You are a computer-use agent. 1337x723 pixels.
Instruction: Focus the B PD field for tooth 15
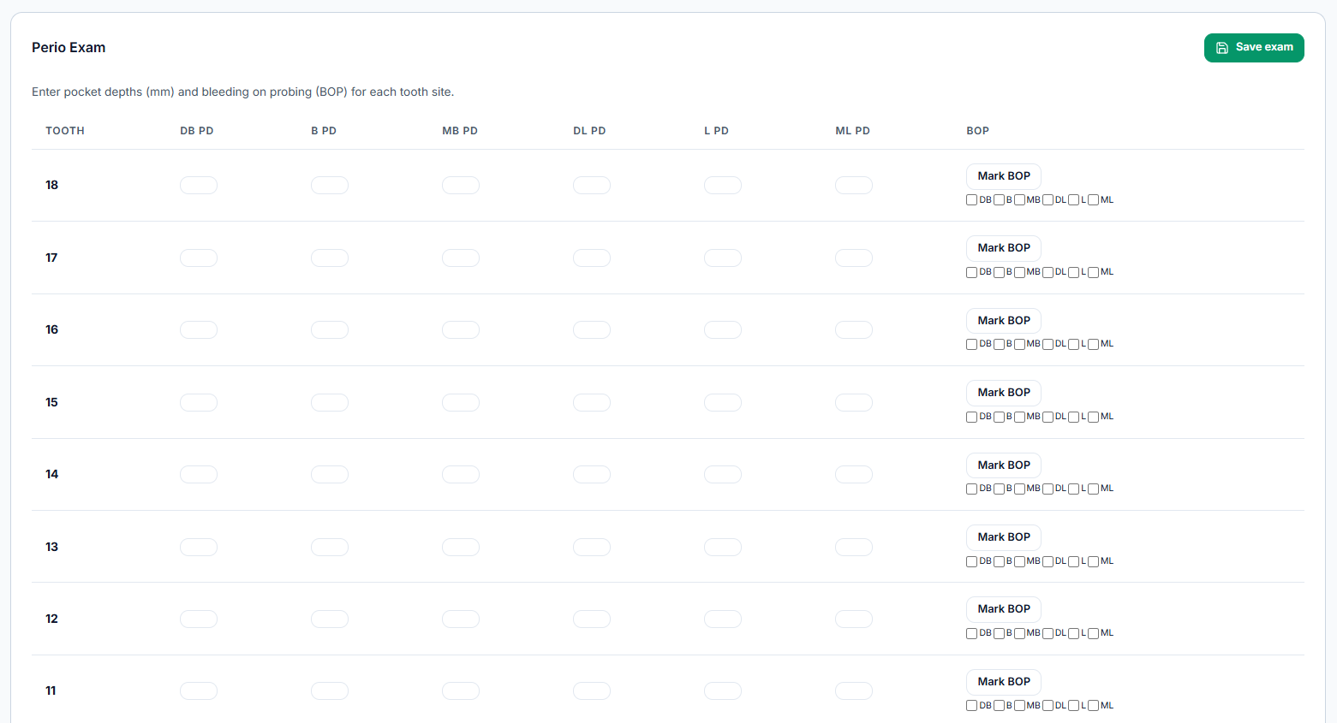click(x=330, y=402)
